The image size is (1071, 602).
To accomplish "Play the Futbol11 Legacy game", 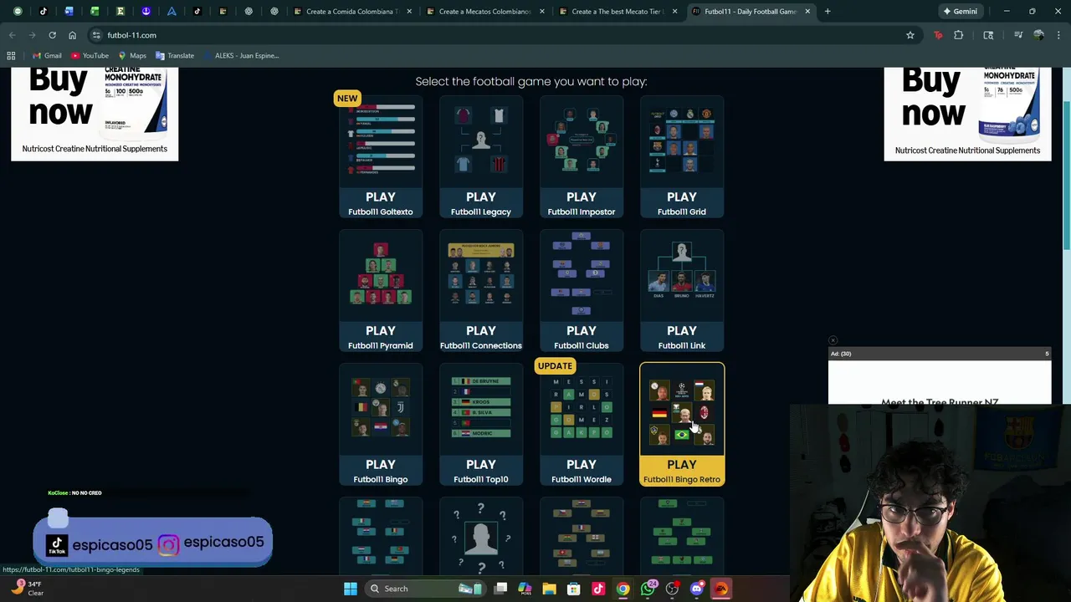I will (481, 157).
